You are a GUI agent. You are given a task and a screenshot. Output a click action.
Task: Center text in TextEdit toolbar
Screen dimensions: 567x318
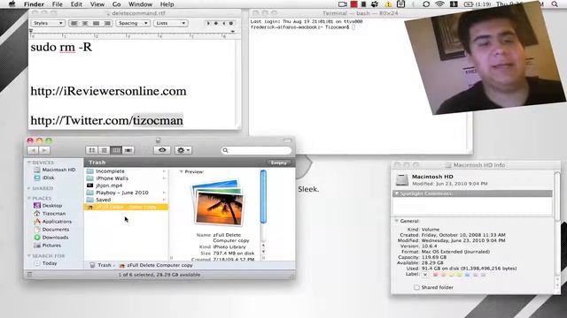[85, 23]
